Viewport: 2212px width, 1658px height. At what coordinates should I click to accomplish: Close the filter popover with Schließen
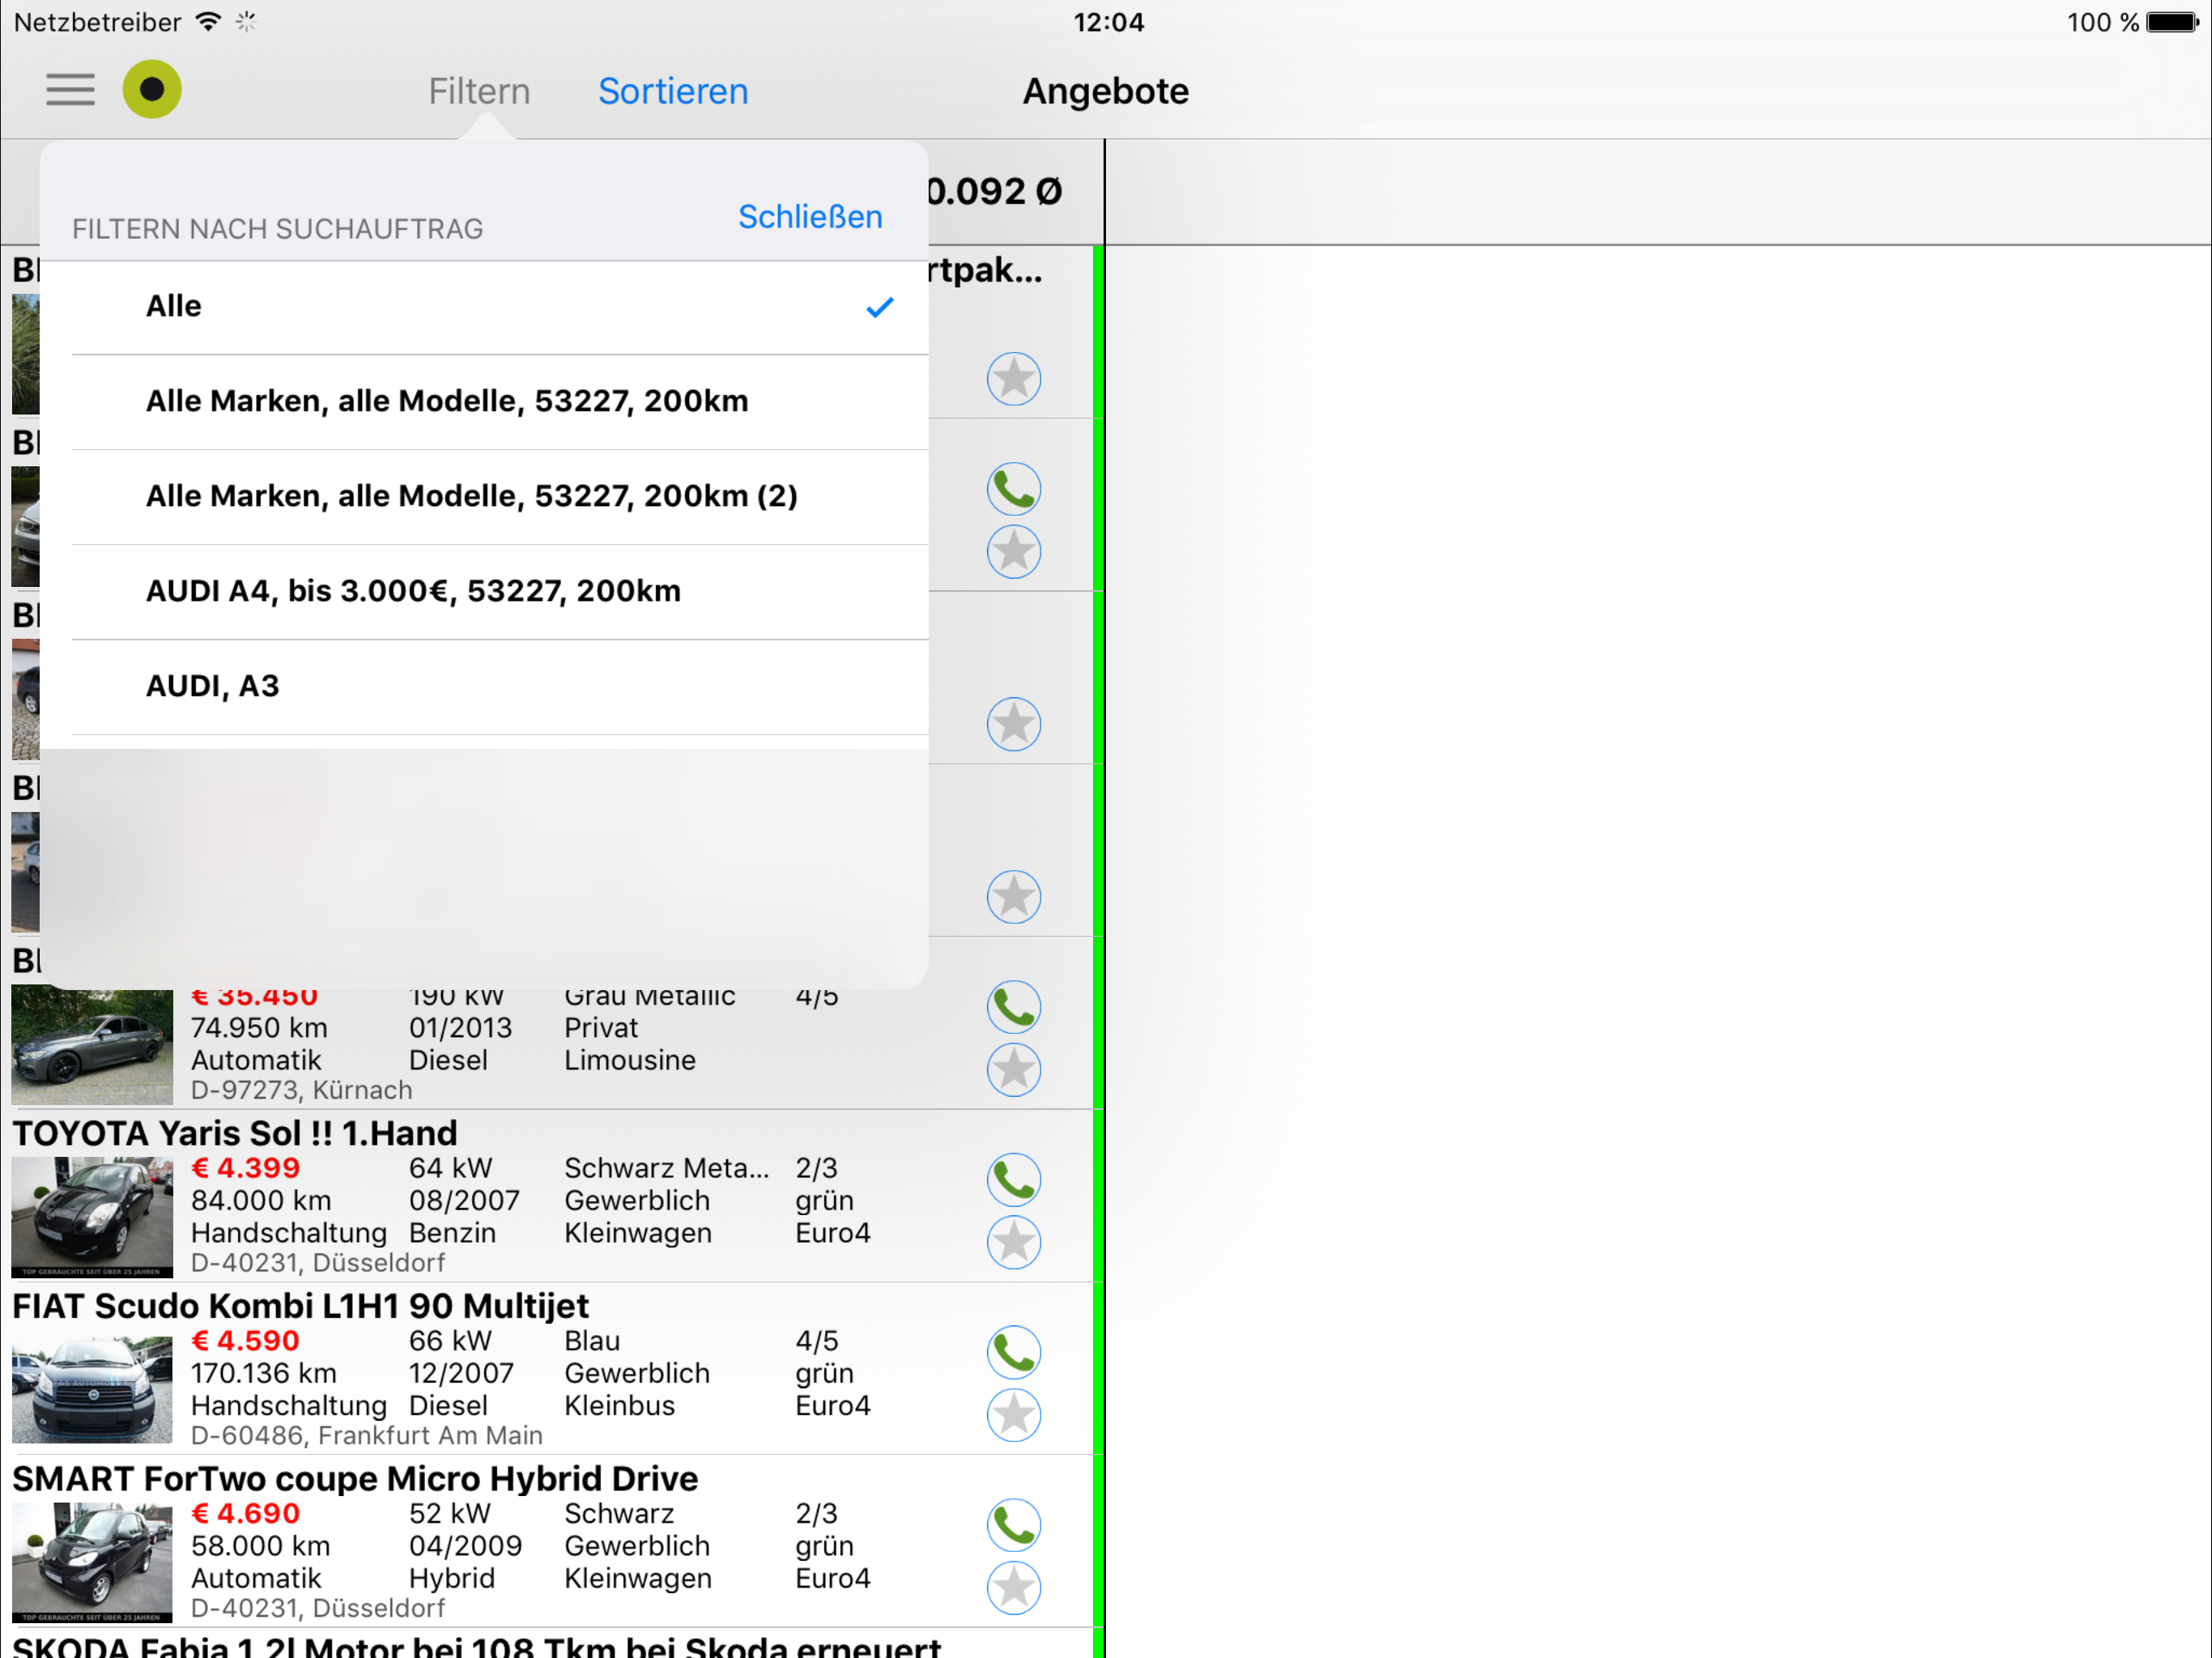[810, 216]
